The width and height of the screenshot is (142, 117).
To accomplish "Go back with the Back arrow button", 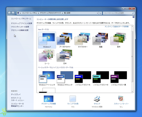I will click(x=9, y=13).
